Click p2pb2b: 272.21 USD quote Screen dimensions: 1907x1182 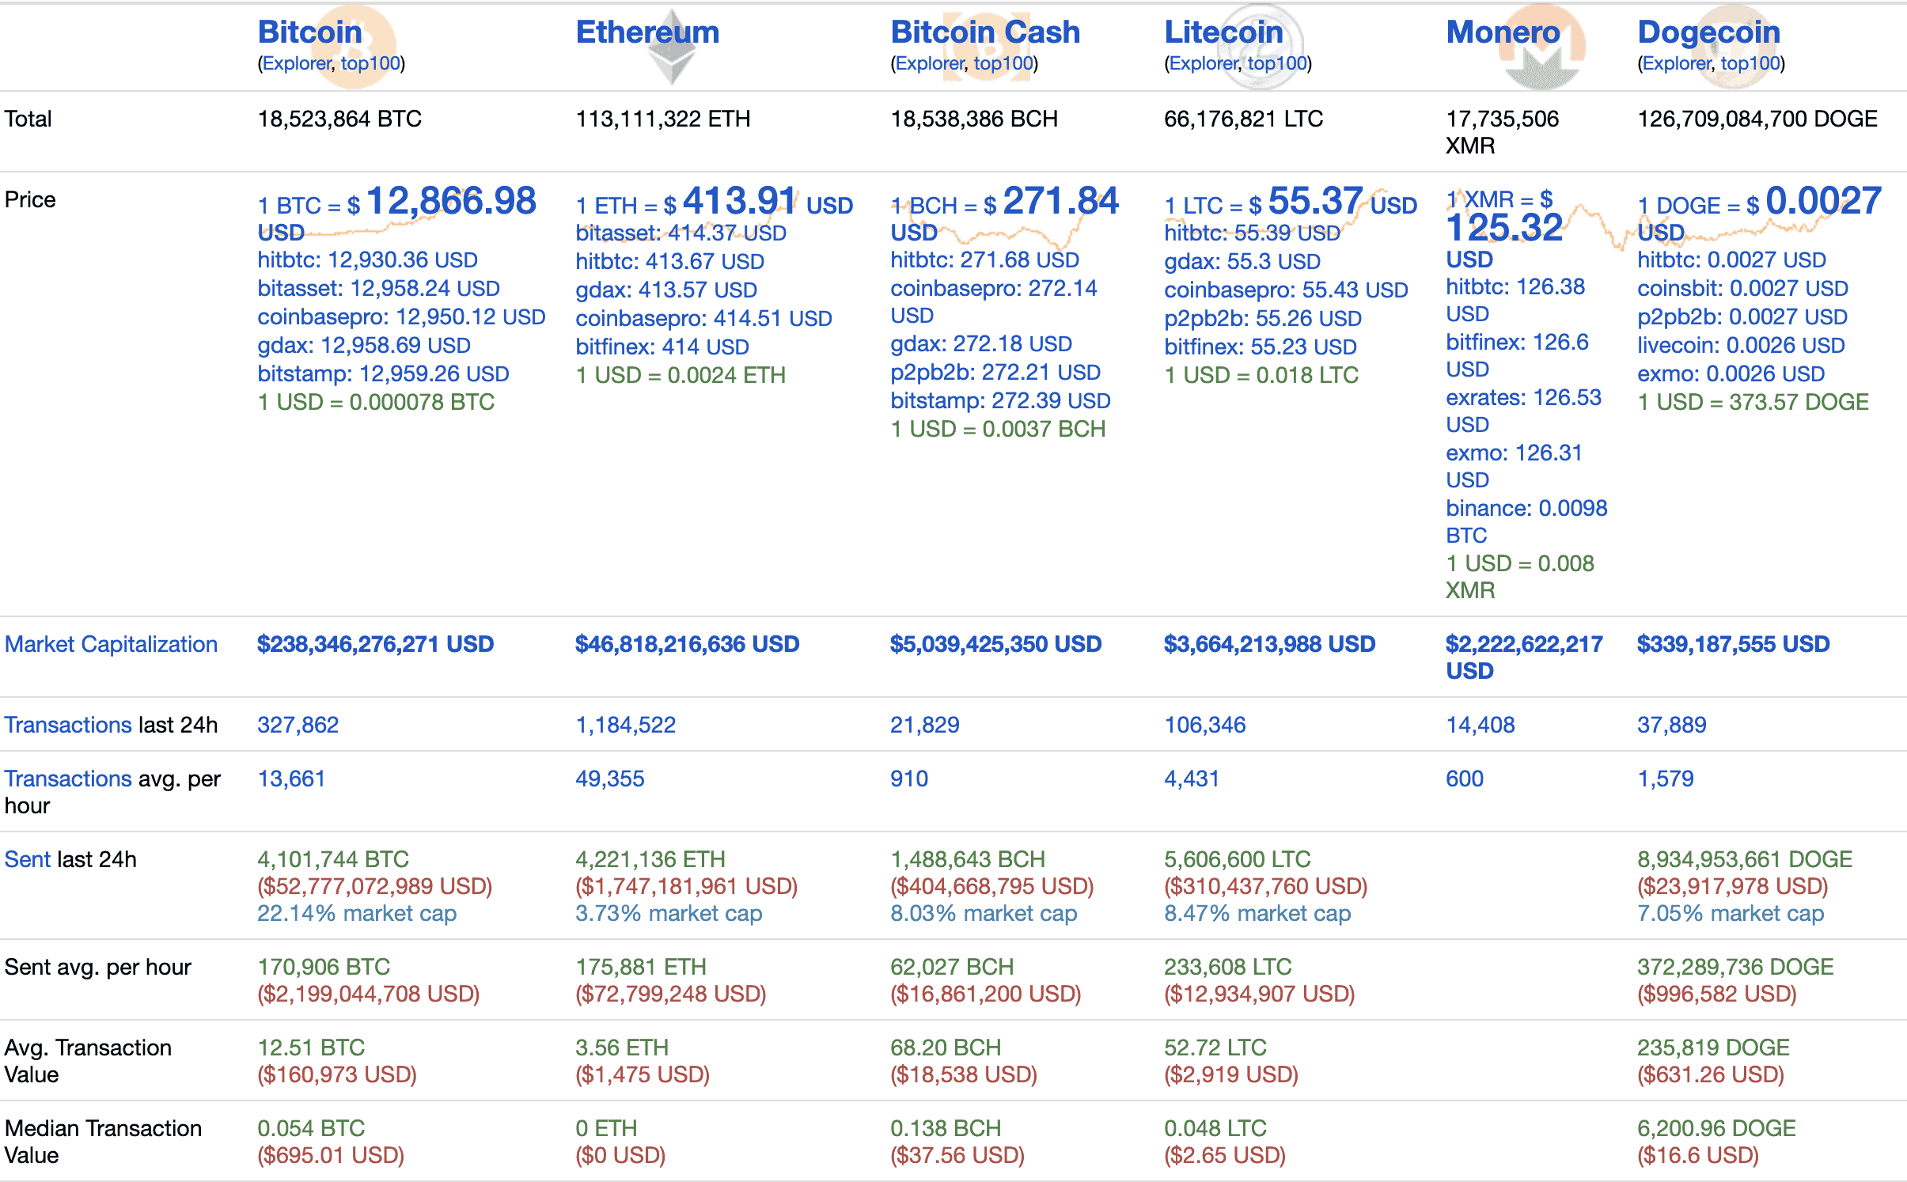[x=995, y=372]
